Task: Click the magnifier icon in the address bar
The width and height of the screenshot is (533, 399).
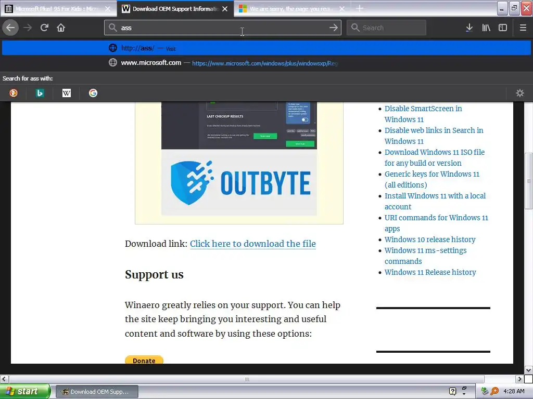Action: [113, 28]
